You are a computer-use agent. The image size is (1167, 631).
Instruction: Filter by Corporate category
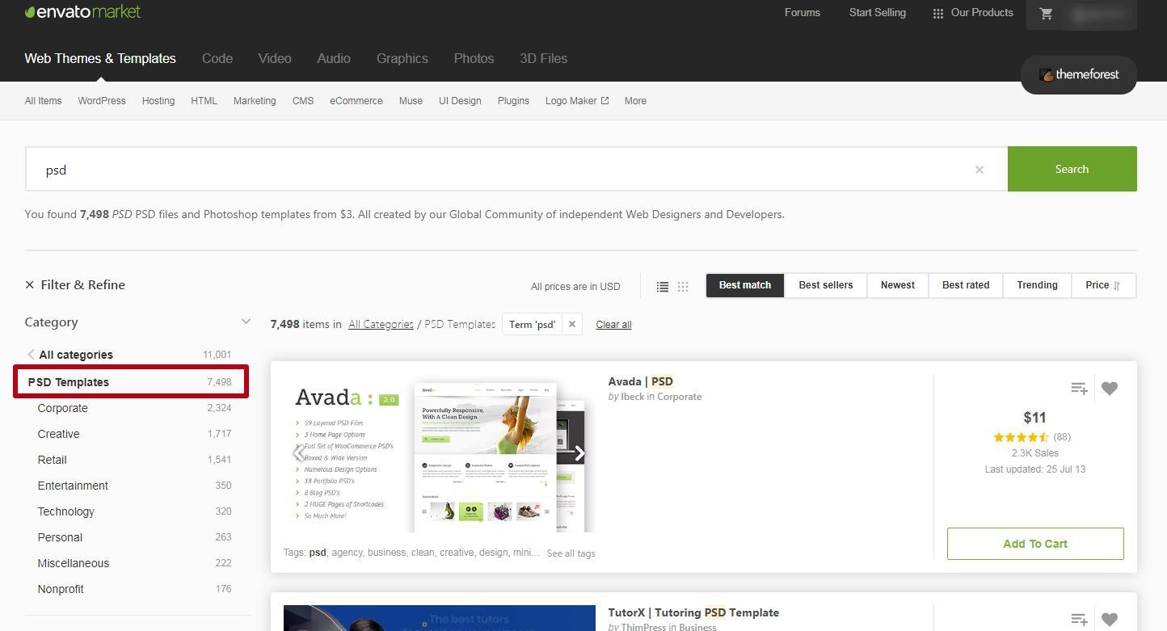62,408
